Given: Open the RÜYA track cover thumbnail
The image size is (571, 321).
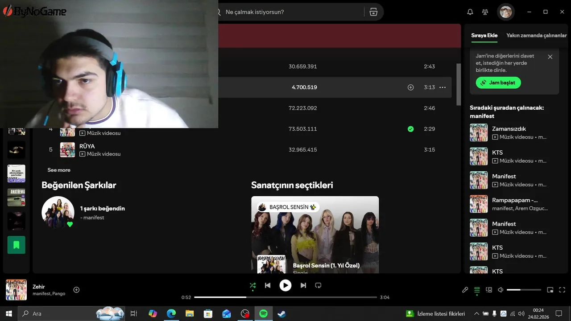Looking at the screenshot, I should pos(67,150).
